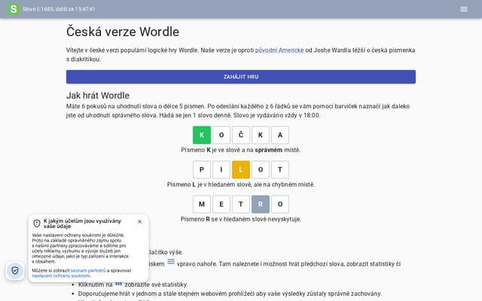Open the původní Americké link
Screen dimensions: 482x301
pos(279,50)
